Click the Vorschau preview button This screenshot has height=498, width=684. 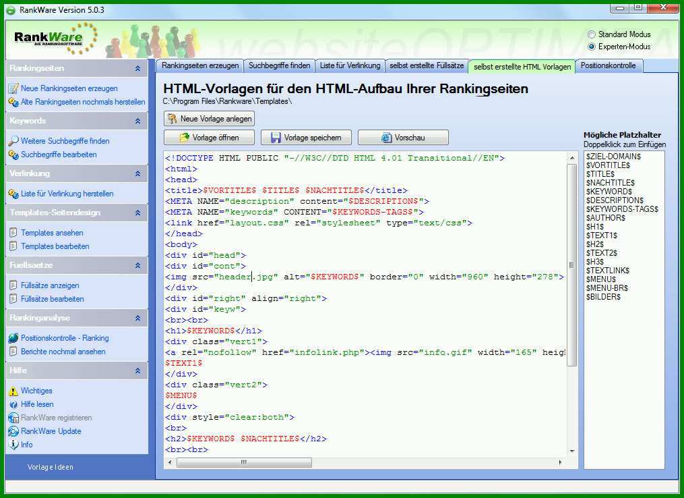(x=403, y=137)
